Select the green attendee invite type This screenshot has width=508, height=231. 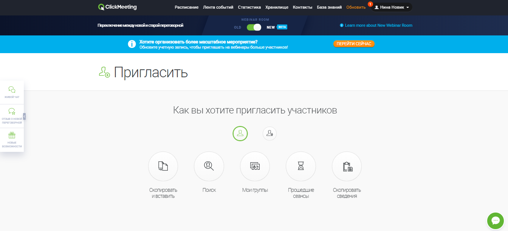(x=240, y=133)
